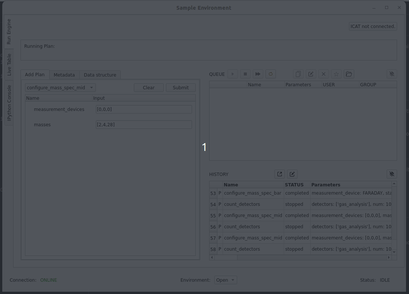This screenshot has width=409, height=294.
Task: Click the Parameters column header in QUEUE
Action: (303, 85)
